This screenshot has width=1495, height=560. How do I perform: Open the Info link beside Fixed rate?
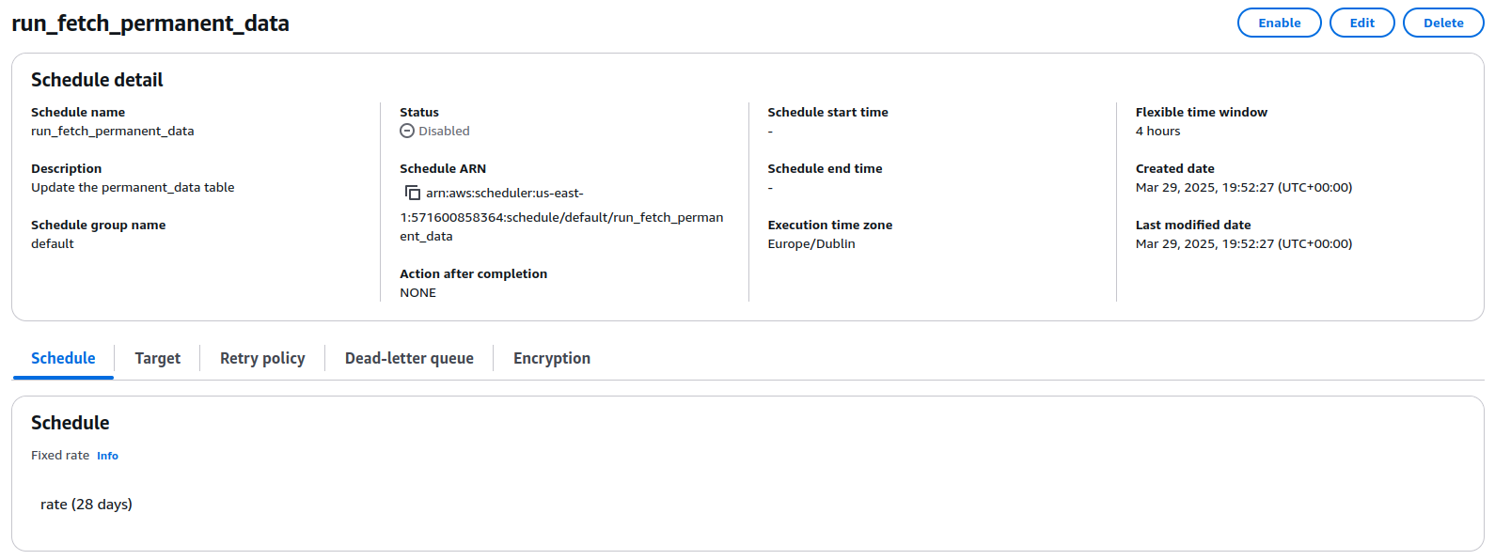coord(107,456)
